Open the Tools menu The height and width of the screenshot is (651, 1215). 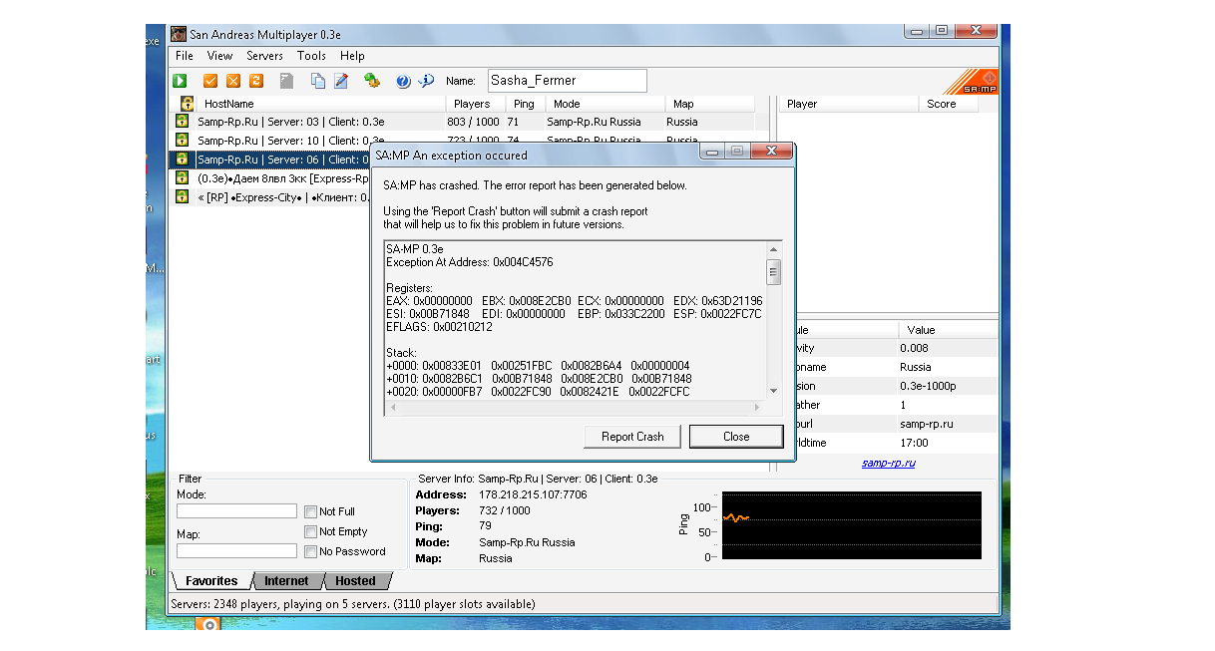tap(311, 56)
